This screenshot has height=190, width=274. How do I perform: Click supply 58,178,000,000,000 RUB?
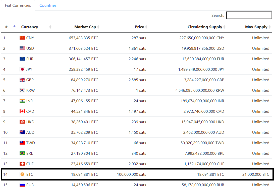pyautogui.click(x=203, y=185)
